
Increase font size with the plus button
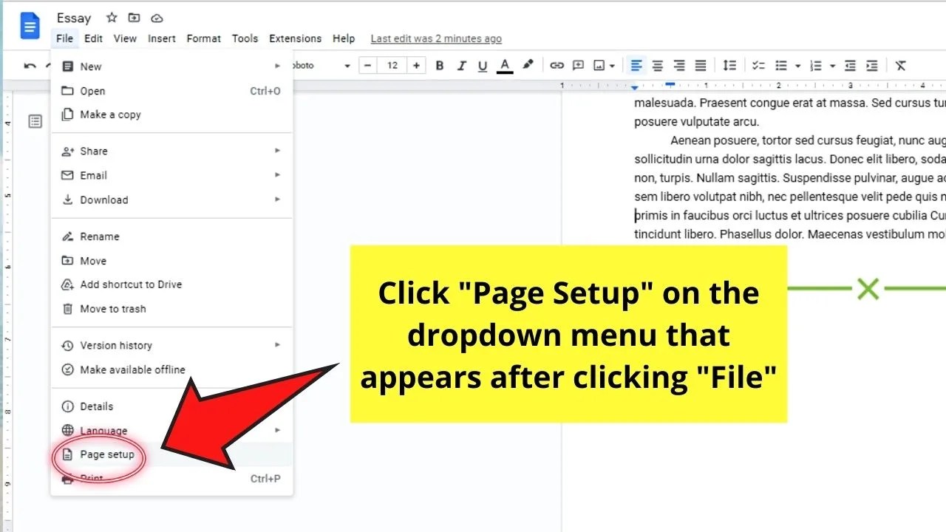pyautogui.click(x=417, y=65)
